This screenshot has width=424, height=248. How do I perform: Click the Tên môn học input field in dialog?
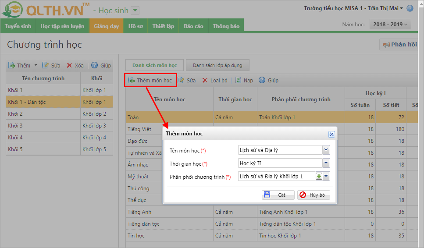click(281, 150)
